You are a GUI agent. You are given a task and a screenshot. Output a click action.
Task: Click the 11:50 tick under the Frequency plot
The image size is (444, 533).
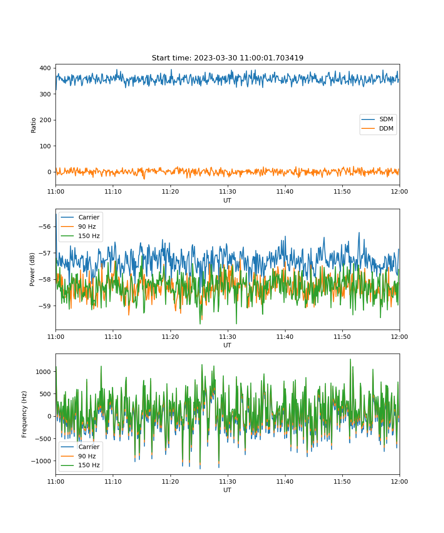342,481
